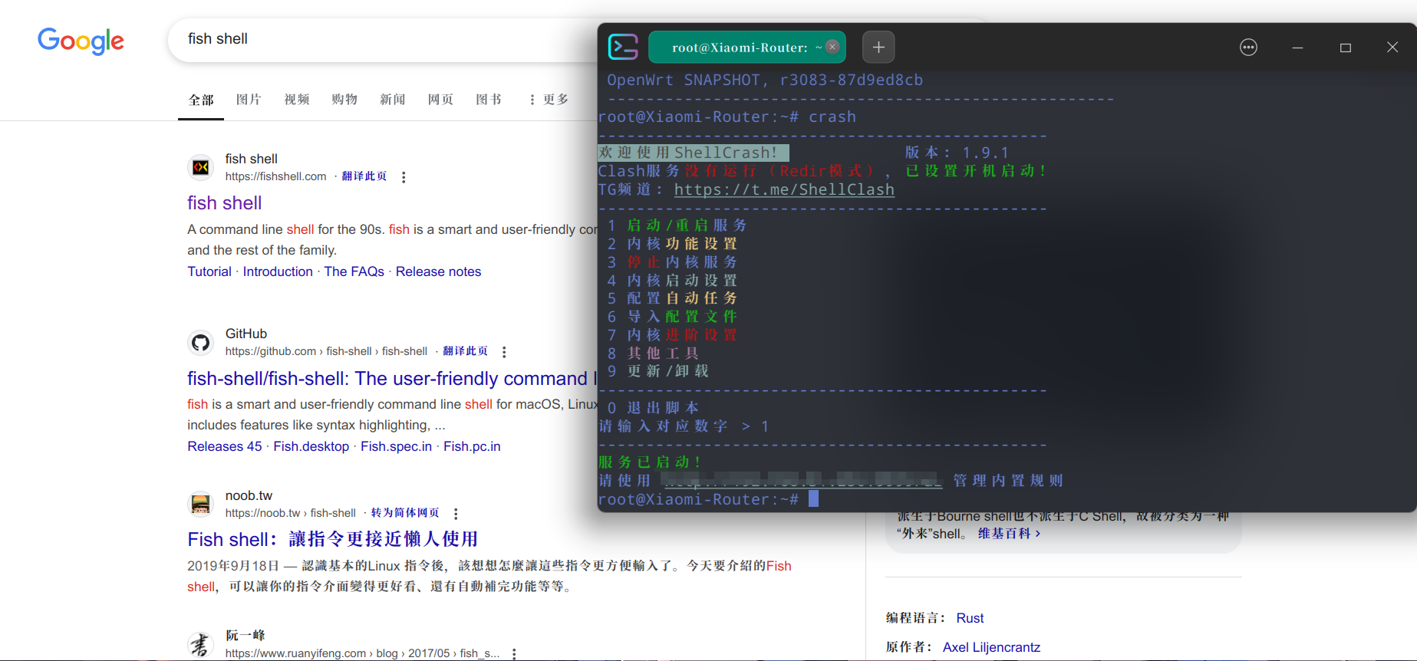Open the terminal more options menu

[1248, 48]
